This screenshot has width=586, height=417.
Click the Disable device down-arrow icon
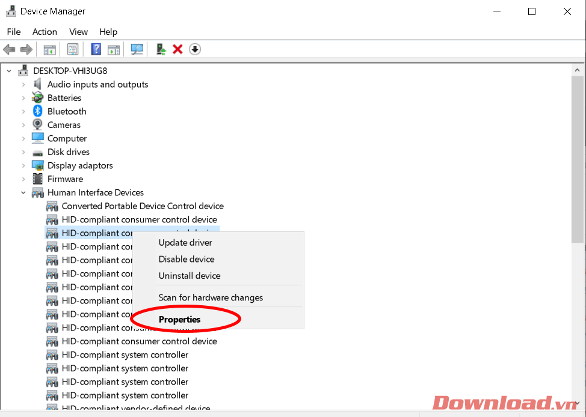click(x=195, y=49)
